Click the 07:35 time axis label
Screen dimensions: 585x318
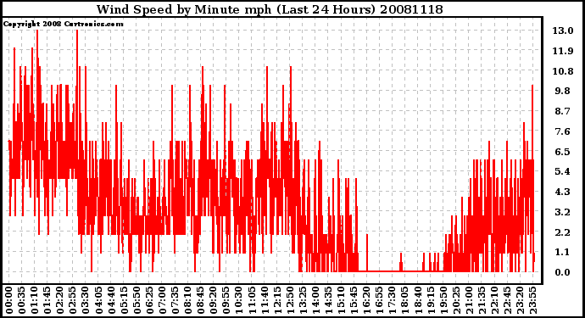pyautogui.click(x=175, y=300)
